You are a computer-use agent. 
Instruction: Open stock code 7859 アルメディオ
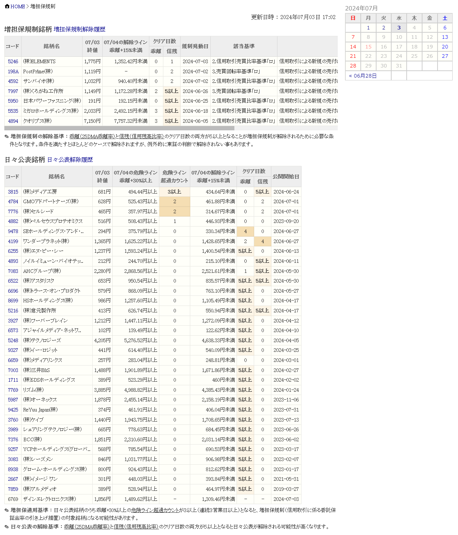(x=13, y=489)
